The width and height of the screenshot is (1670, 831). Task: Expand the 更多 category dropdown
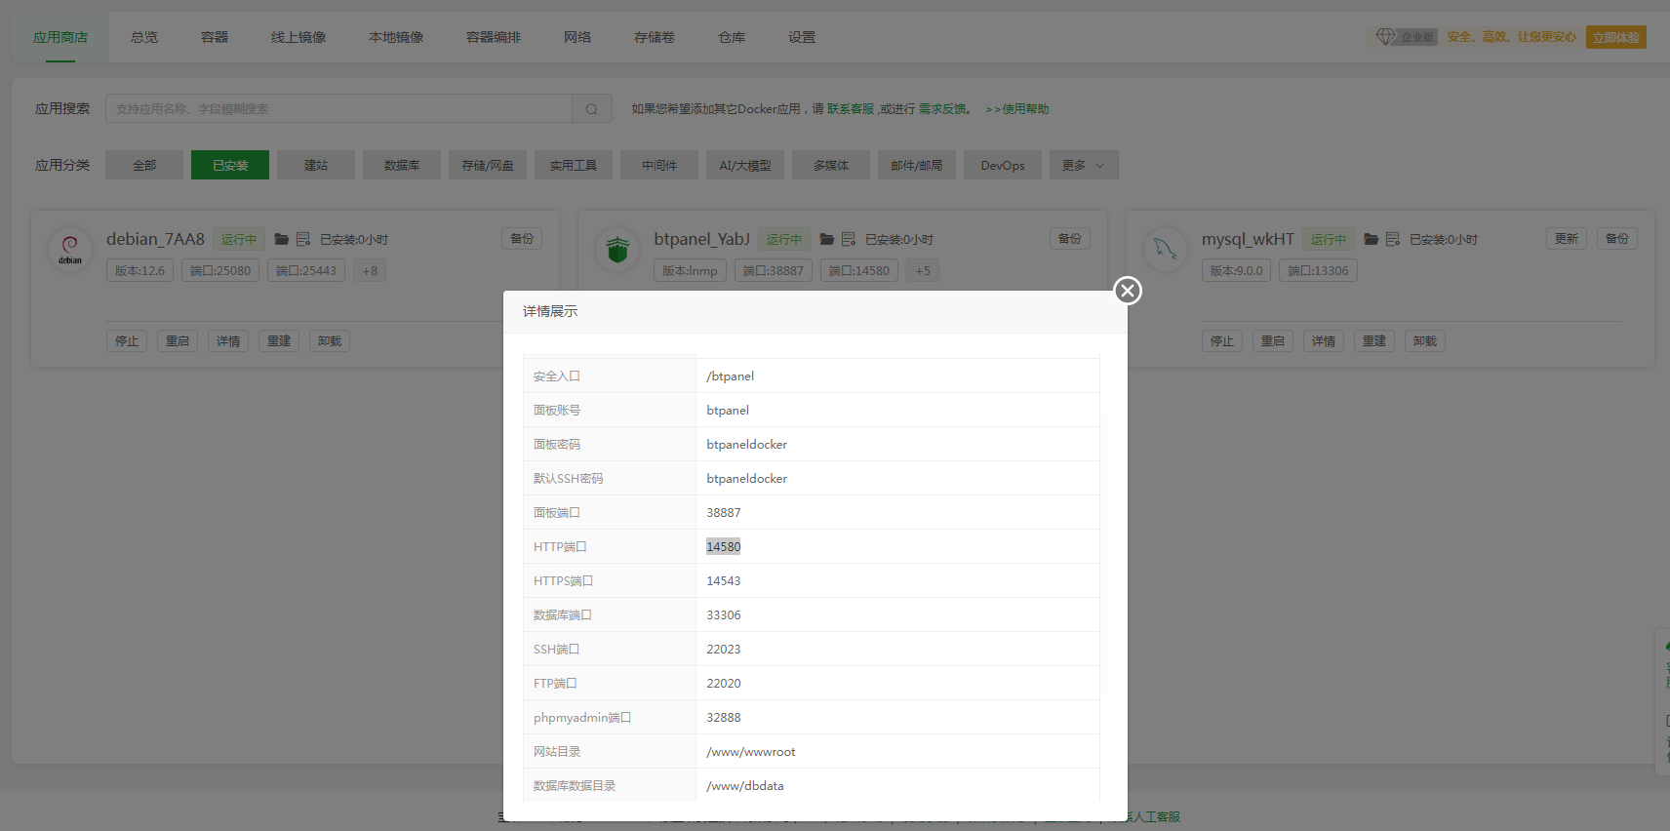1084,165
